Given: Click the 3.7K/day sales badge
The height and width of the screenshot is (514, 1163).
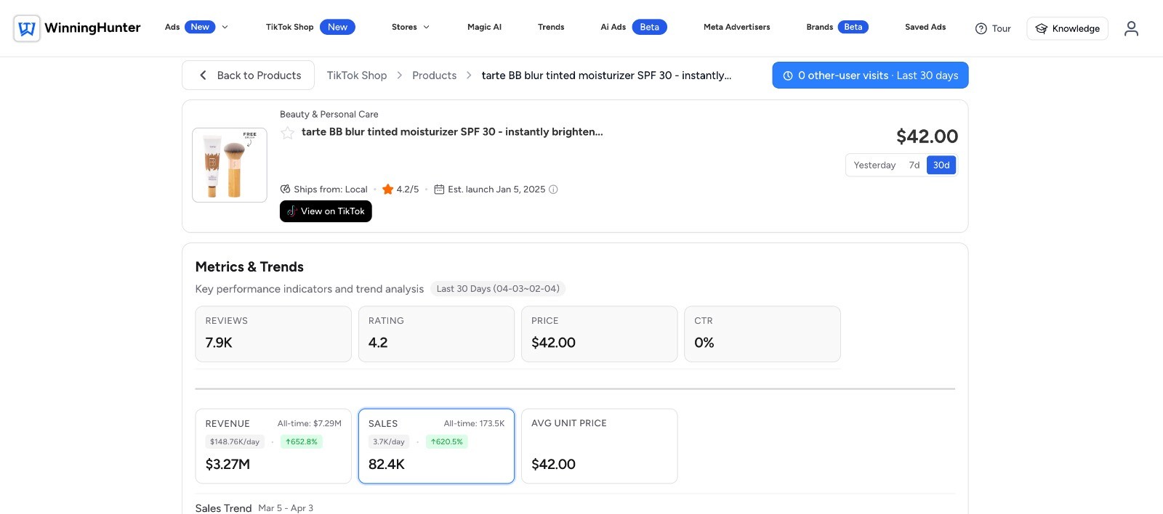Looking at the screenshot, I should [x=389, y=441].
